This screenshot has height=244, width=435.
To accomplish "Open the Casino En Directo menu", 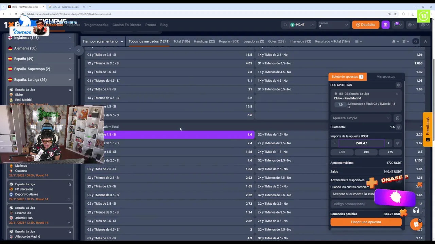I will click(127, 25).
